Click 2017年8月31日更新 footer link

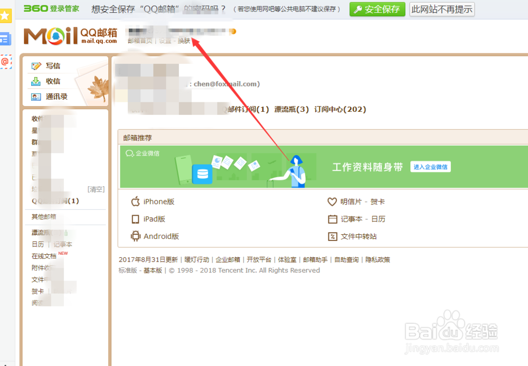148,259
